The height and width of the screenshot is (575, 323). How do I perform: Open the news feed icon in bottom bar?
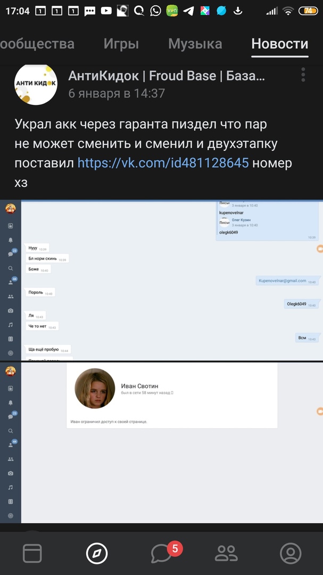tap(32, 553)
